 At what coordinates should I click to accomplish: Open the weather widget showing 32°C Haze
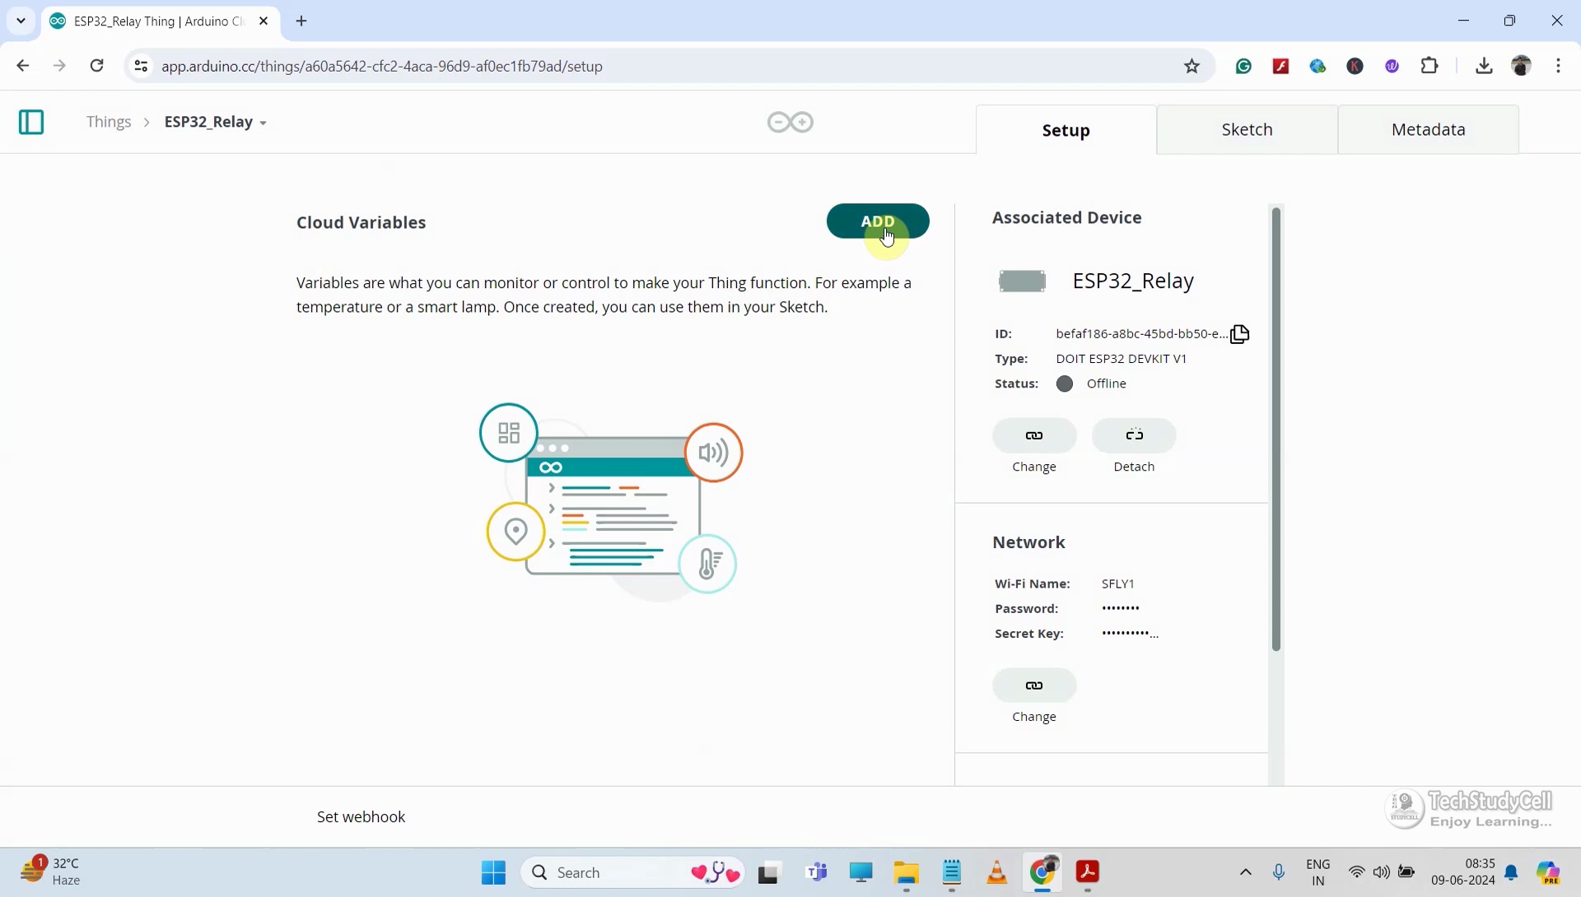[51, 872]
